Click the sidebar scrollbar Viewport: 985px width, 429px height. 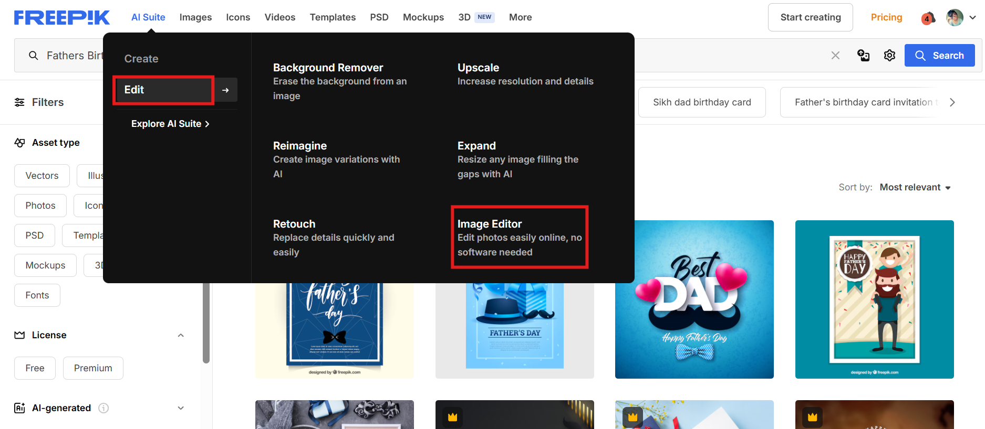coord(206,323)
